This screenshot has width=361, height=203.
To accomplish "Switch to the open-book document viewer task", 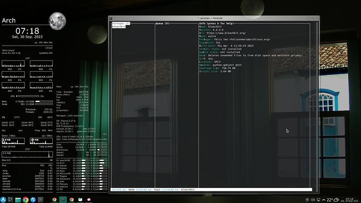I will click(x=81, y=199).
